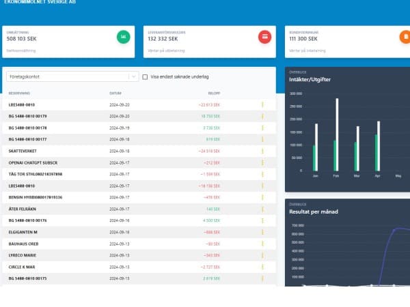Click the 132 332 SEK supplier debt value
This screenshot has height=307, width=410.
tap(163, 39)
